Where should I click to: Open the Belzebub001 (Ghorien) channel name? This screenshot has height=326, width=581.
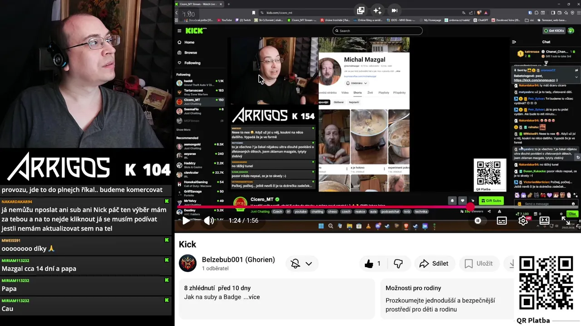pos(238,259)
